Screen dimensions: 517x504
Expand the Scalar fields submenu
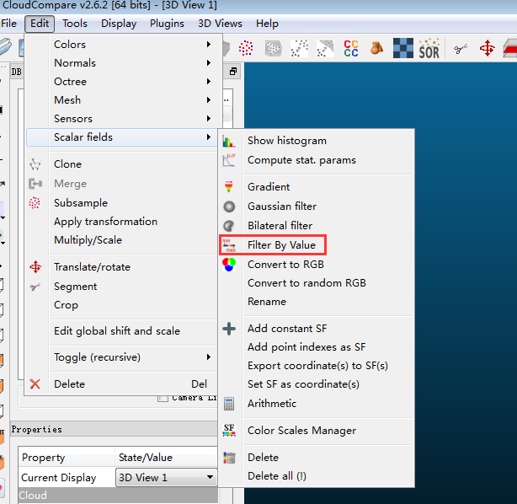pyautogui.click(x=121, y=137)
